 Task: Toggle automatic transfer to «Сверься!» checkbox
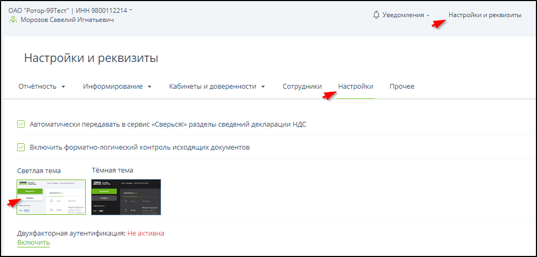pos(21,124)
